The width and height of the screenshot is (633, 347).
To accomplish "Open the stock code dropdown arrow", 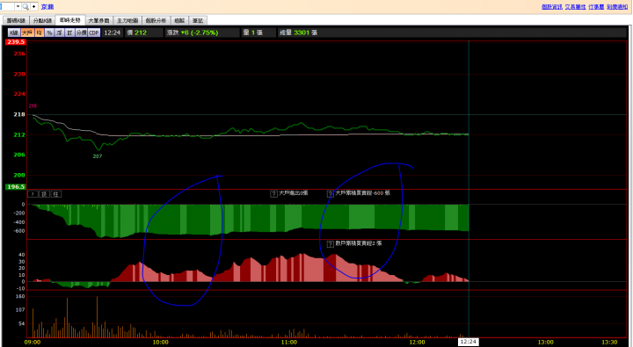I will click(x=18, y=6).
